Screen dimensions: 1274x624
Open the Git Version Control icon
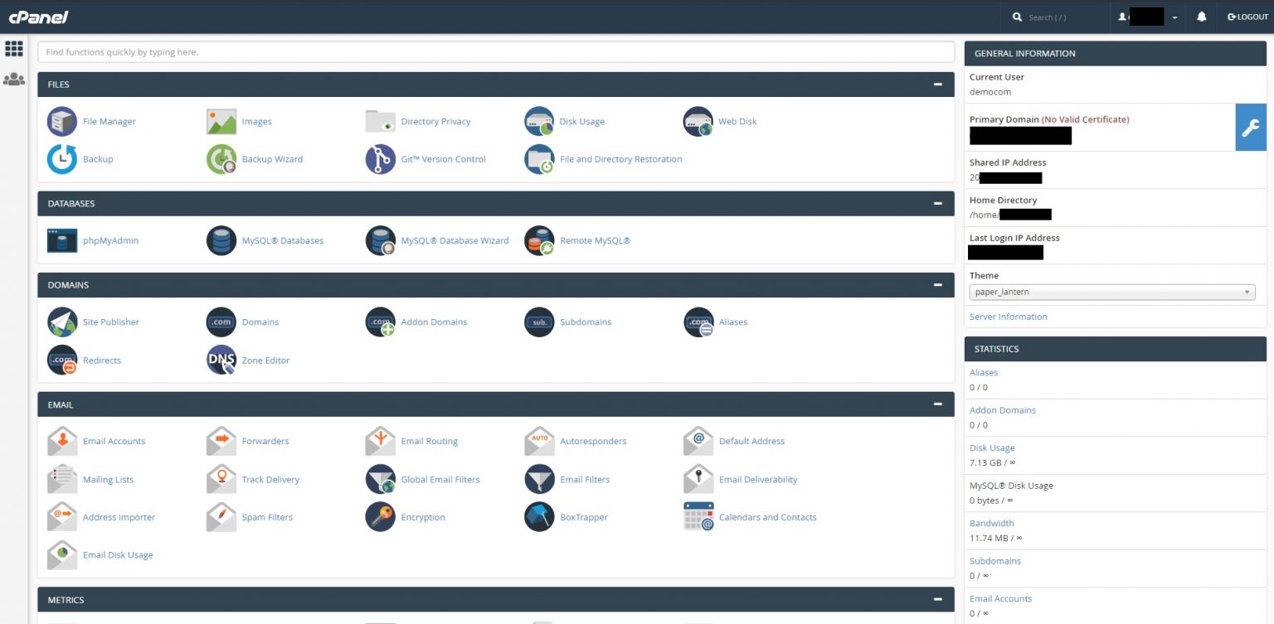coord(380,159)
